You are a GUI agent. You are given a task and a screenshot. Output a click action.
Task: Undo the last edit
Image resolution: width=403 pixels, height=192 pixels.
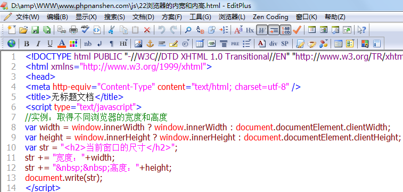[161, 30]
